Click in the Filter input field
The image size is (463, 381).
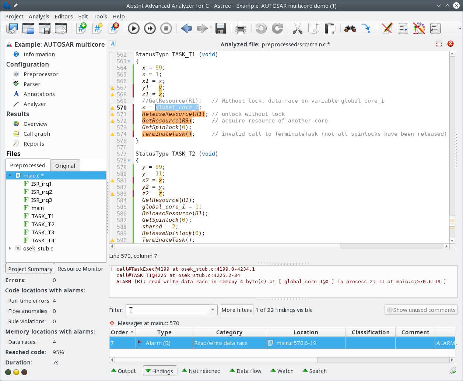pos(168,310)
